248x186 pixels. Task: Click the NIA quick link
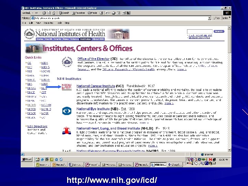[30, 84]
